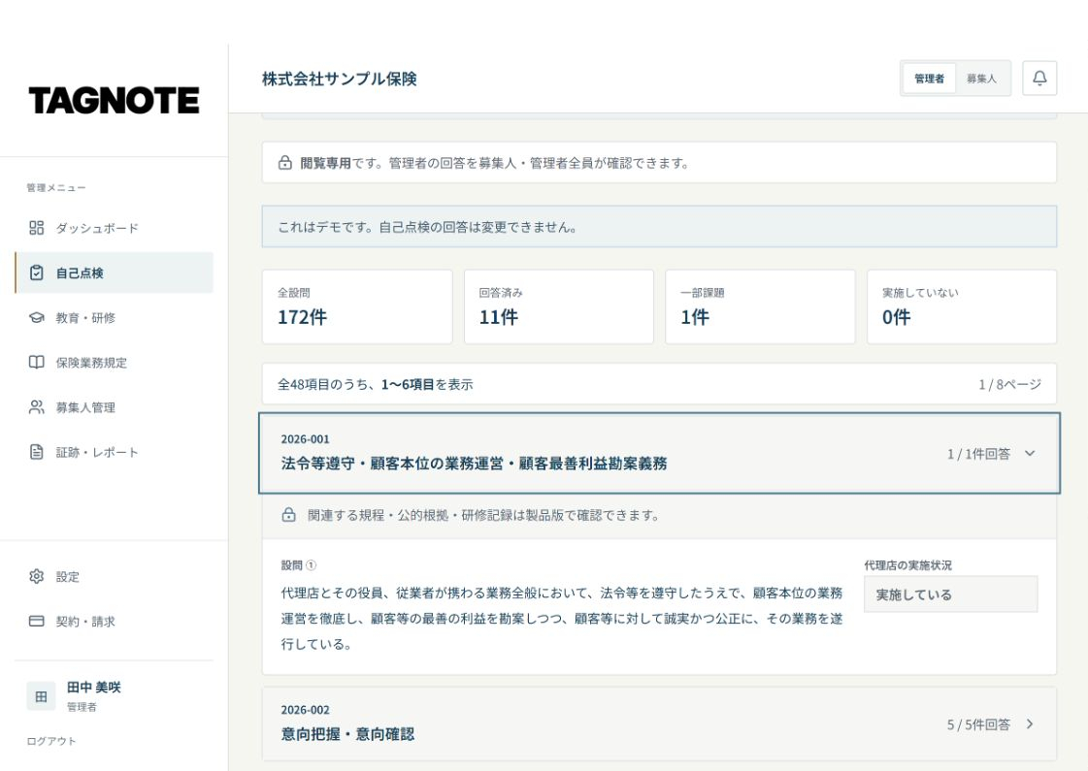Open 証跡・レポート from the sidebar

(x=114, y=452)
